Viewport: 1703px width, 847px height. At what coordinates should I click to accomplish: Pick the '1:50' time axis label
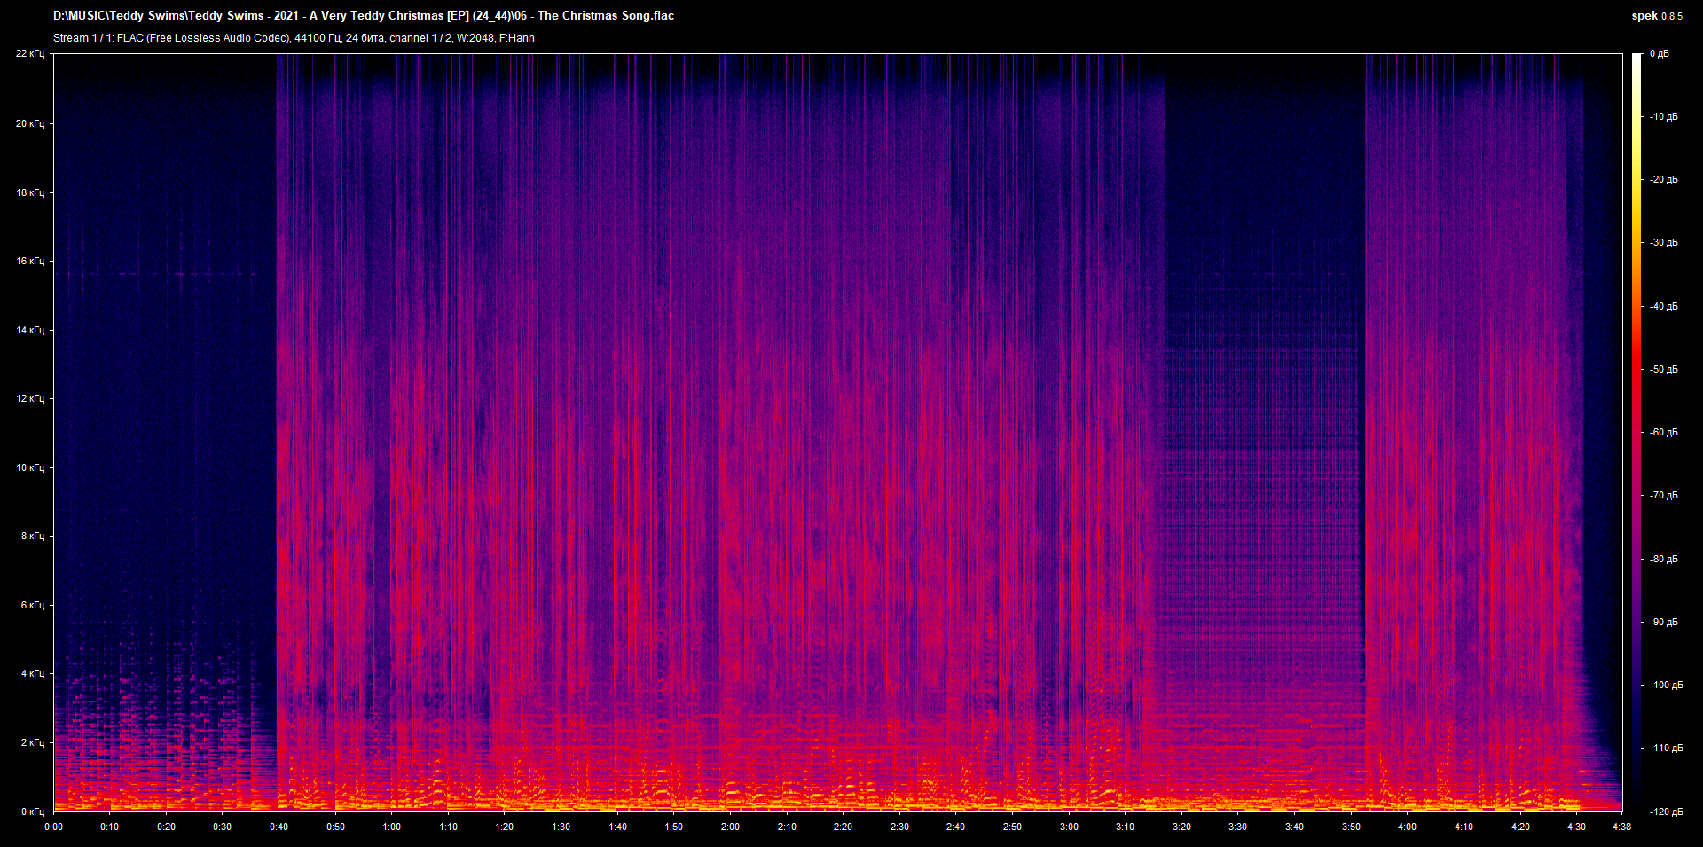[674, 827]
